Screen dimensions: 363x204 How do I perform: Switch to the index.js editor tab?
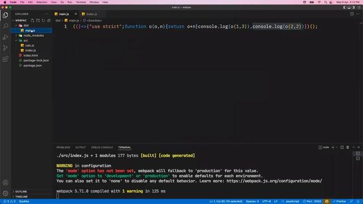coord(91,14)
